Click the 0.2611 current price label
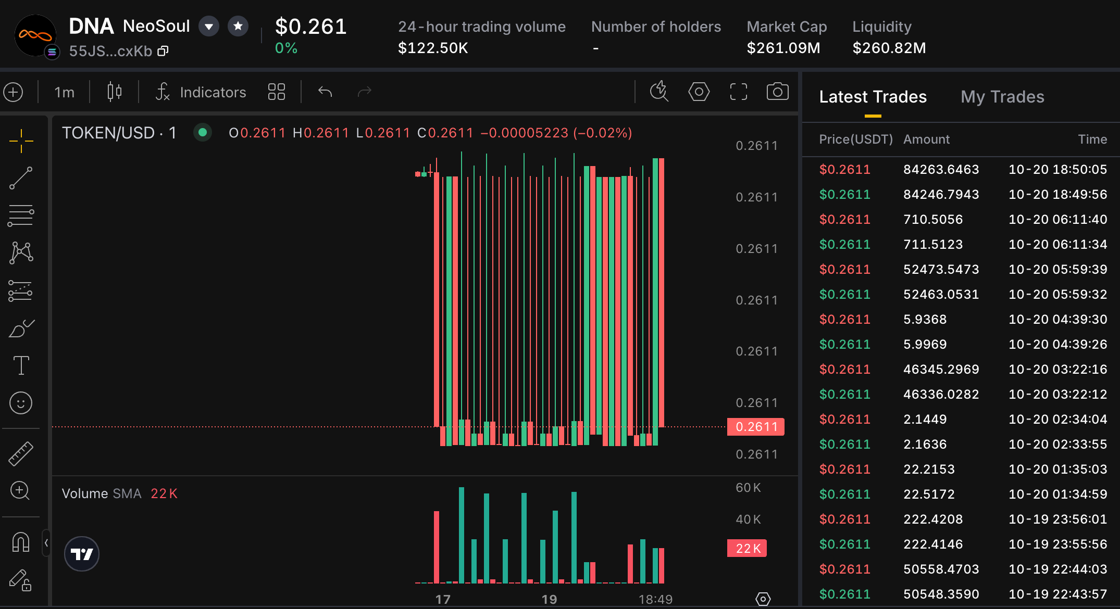 [756, 427]
